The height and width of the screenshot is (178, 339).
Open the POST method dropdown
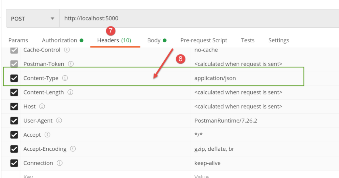[33, 19]
